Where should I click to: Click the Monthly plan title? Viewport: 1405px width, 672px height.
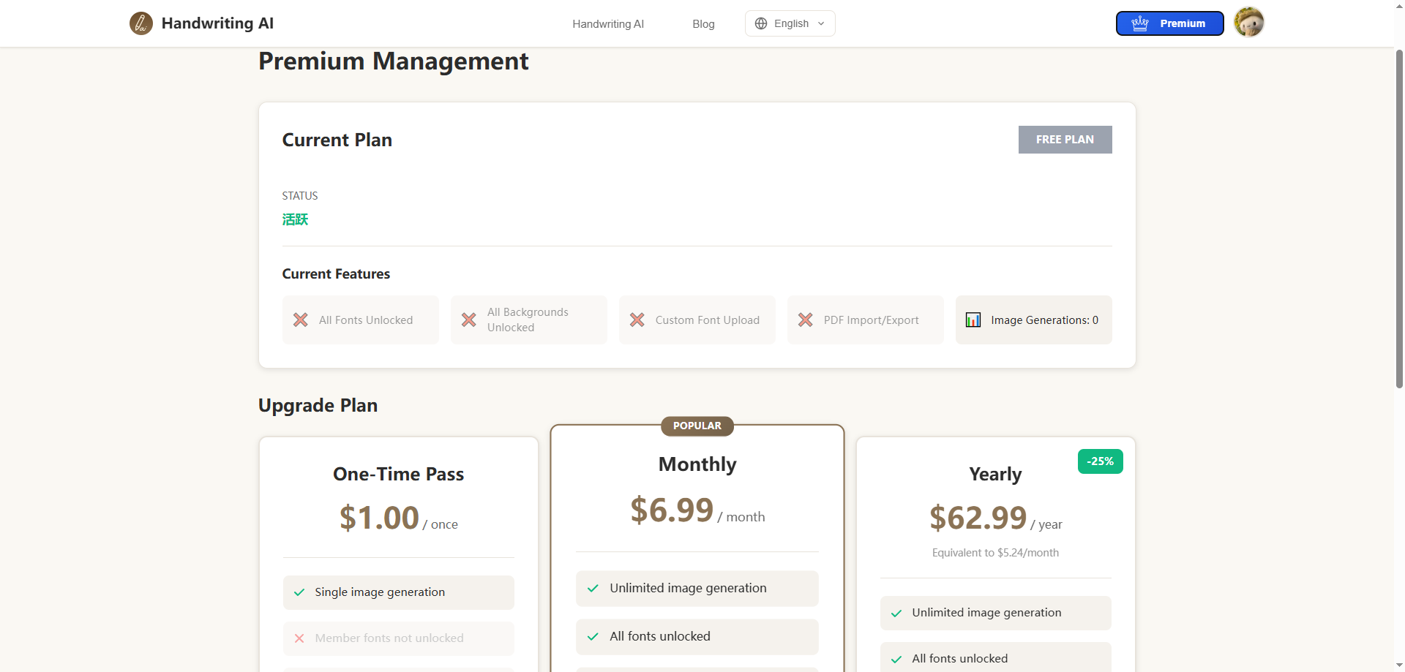[697, 464]
